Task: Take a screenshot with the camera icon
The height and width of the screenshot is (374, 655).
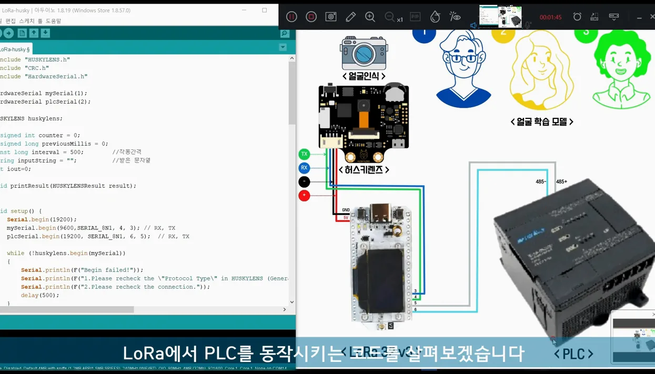Action: (x=331, y=17)
